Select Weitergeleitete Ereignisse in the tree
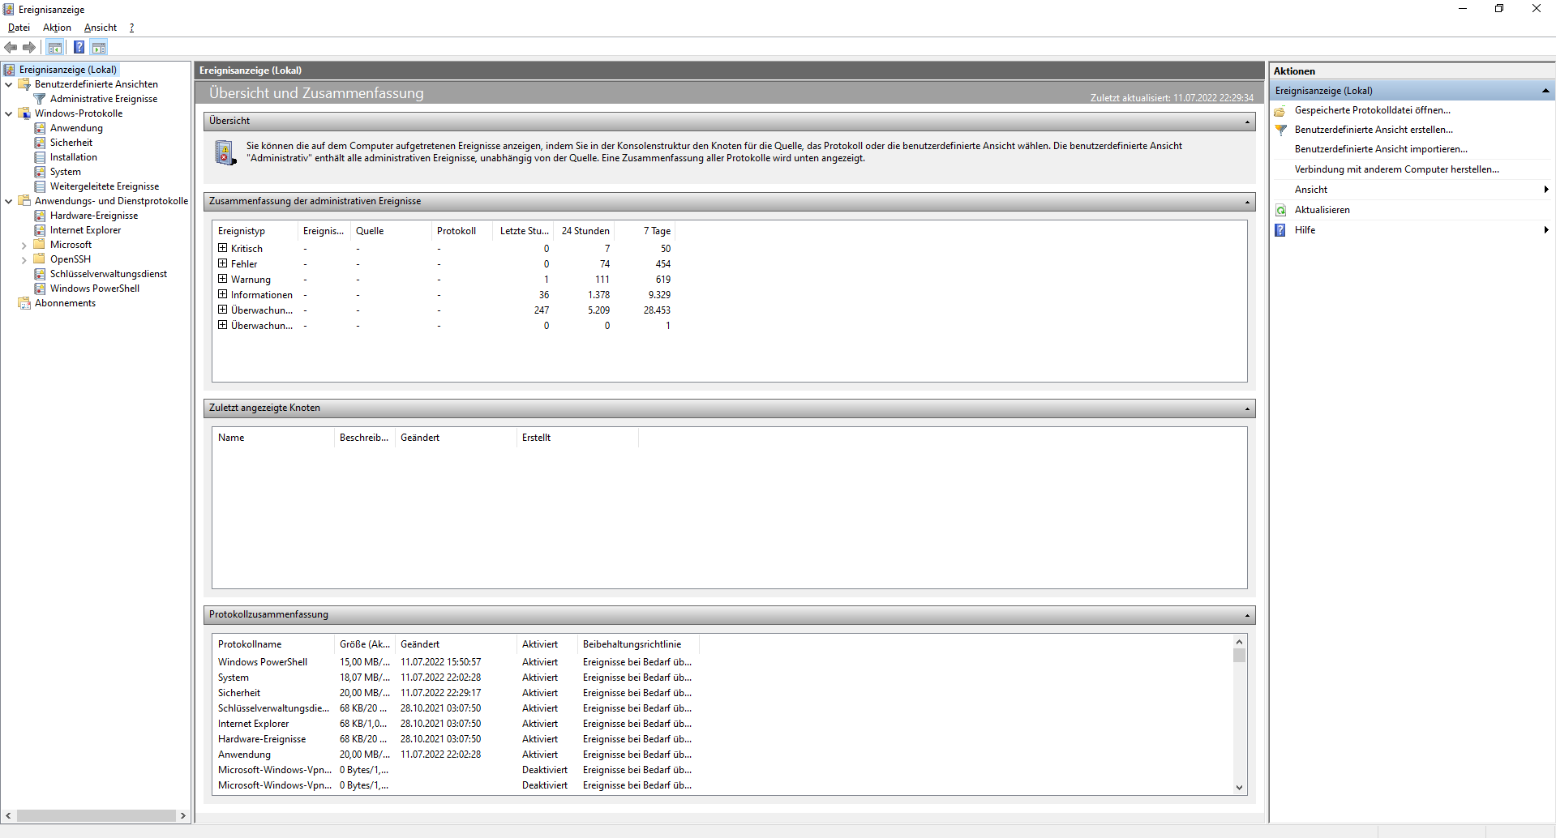Screen dimensions: 1556x838 coord(105,186)
